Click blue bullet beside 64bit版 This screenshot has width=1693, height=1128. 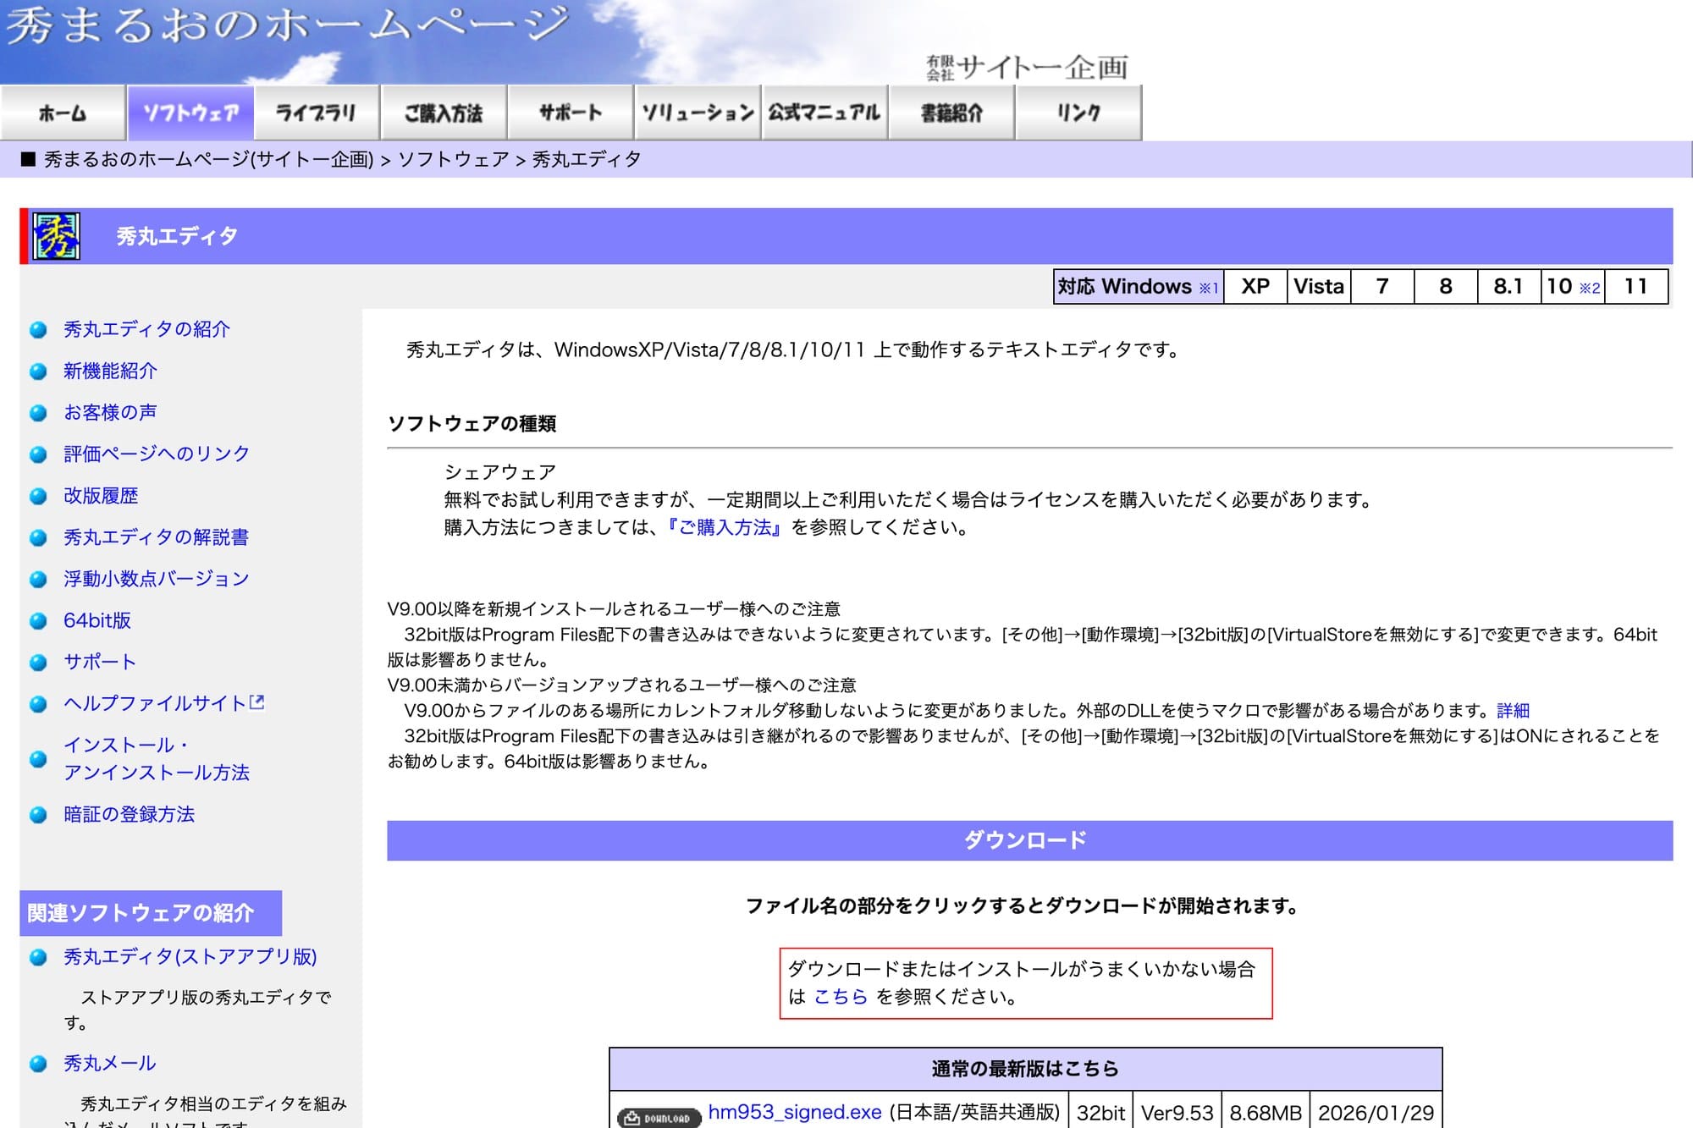(38, 621)
